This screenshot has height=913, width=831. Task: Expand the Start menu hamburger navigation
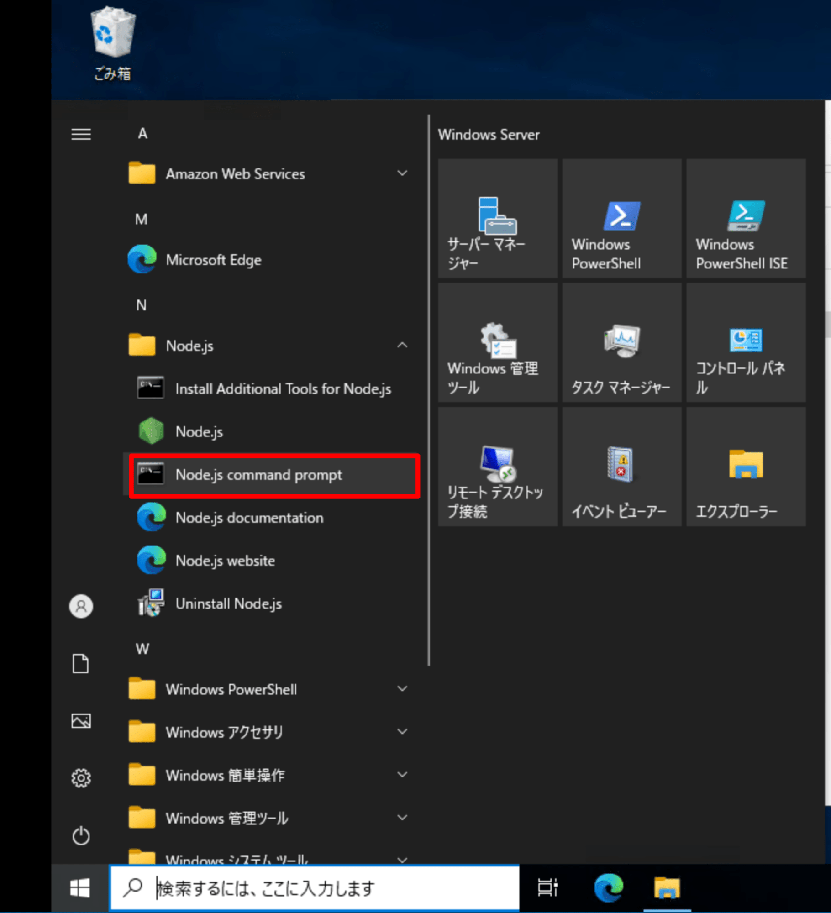pyautogui.click(x=81, y=134)
